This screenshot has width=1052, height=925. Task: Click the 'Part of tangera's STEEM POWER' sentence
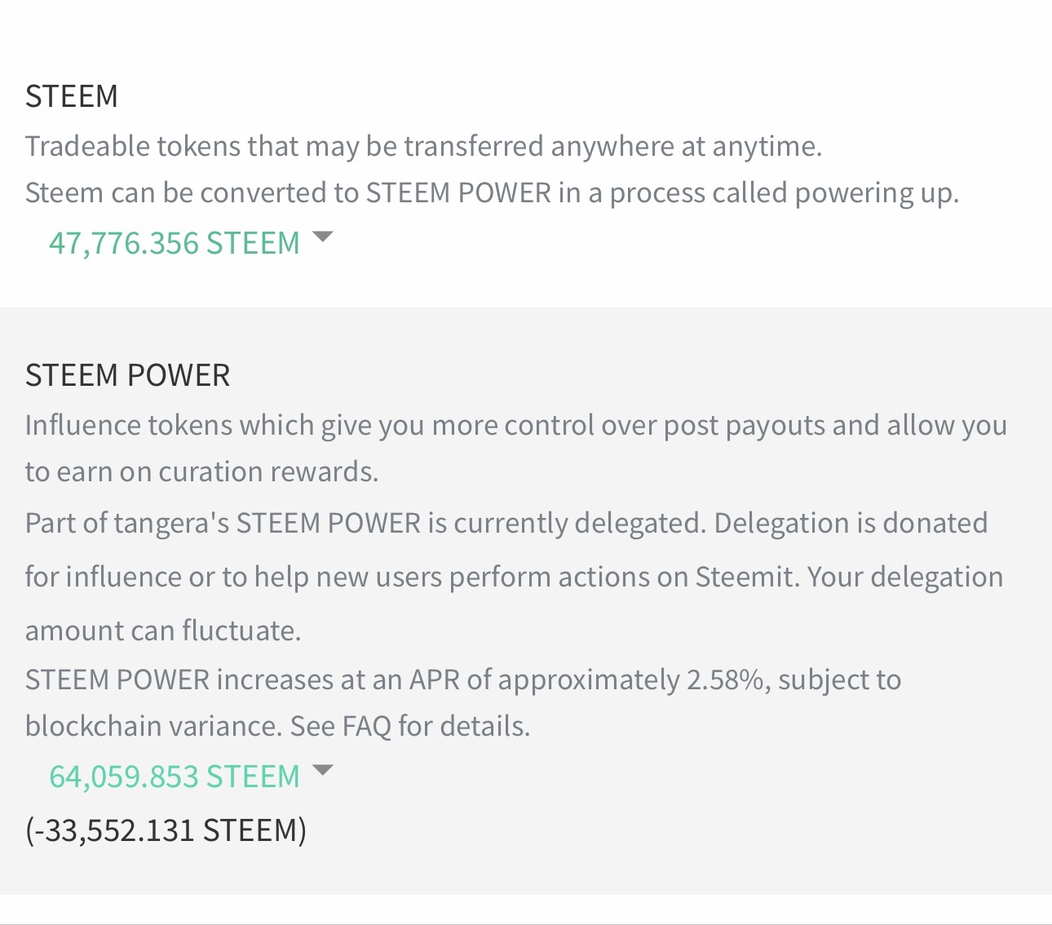coord(365,523)
